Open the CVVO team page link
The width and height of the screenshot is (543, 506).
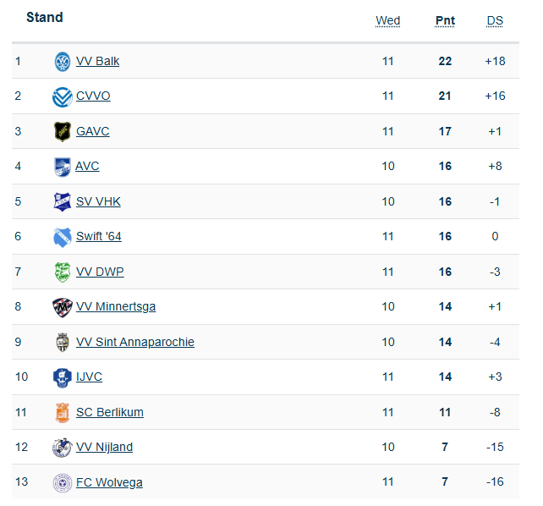click(93, 96)
